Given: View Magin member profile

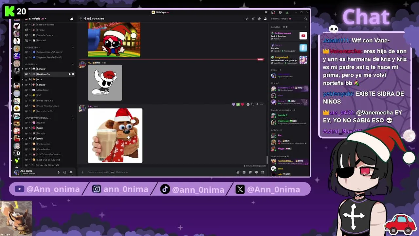Looking at the screenshot, I should (x=289, y=148).
